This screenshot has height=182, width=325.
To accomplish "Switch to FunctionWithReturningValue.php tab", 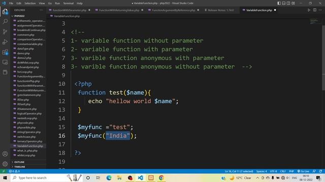I will coord(119,10).
